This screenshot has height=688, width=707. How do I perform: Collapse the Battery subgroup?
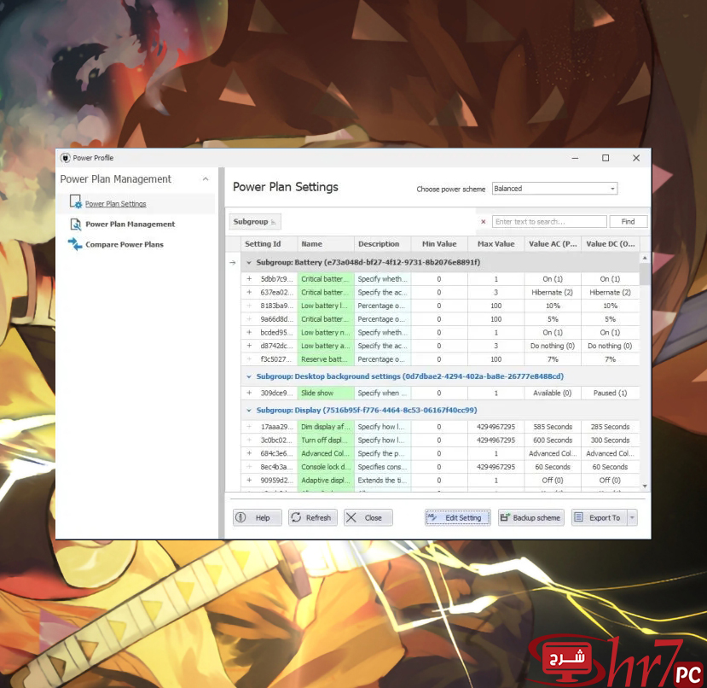[249, 263]
